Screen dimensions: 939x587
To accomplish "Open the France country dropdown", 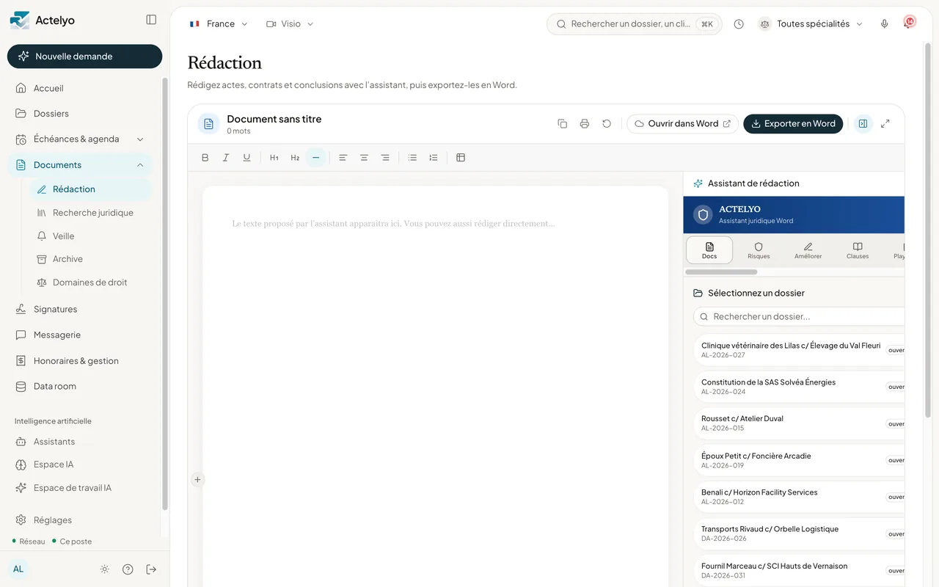I will pos(219,24).
